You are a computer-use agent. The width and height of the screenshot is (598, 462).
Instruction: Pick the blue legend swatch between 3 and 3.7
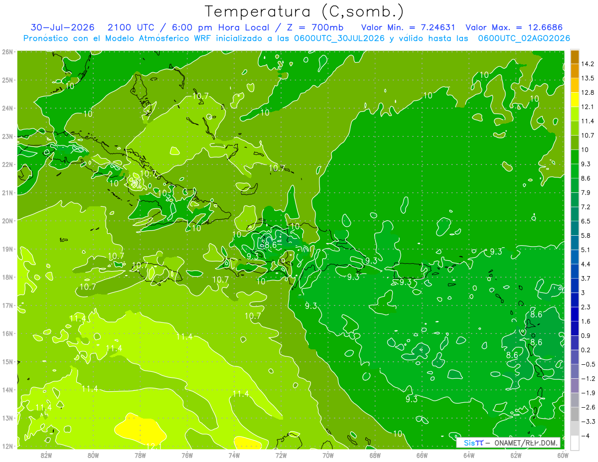click(575, 286)
